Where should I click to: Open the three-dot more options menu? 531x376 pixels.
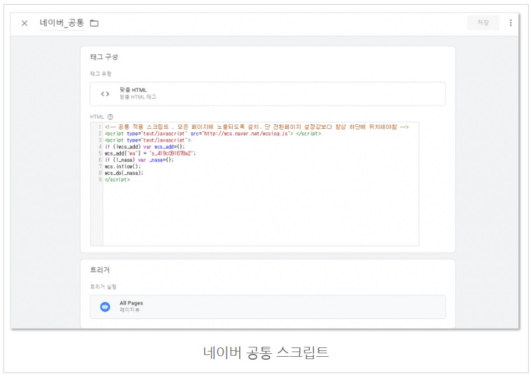511,23
